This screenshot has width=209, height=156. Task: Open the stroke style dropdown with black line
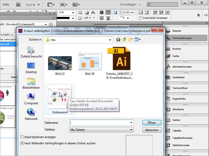coord(73,18)
